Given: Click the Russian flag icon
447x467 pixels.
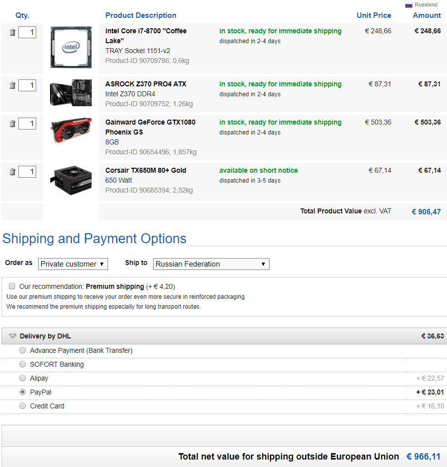Looking at the screenshot, I should (409, 5).
